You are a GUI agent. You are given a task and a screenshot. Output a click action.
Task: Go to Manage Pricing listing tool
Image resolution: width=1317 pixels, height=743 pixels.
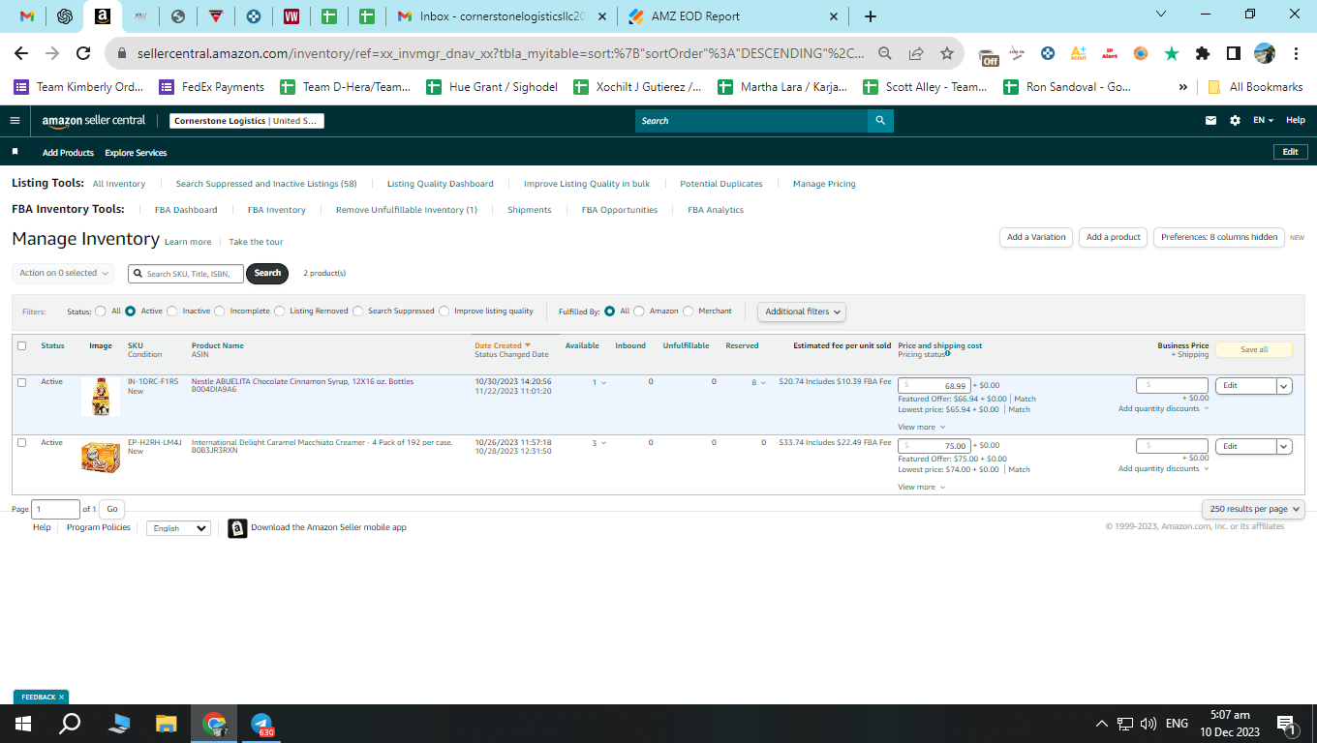824,184
